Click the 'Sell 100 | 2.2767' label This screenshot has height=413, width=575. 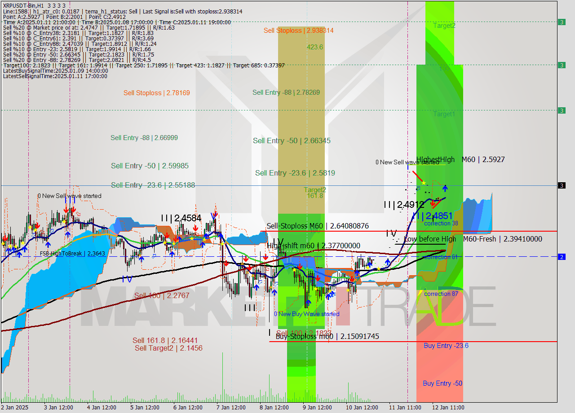pos(162,295)
